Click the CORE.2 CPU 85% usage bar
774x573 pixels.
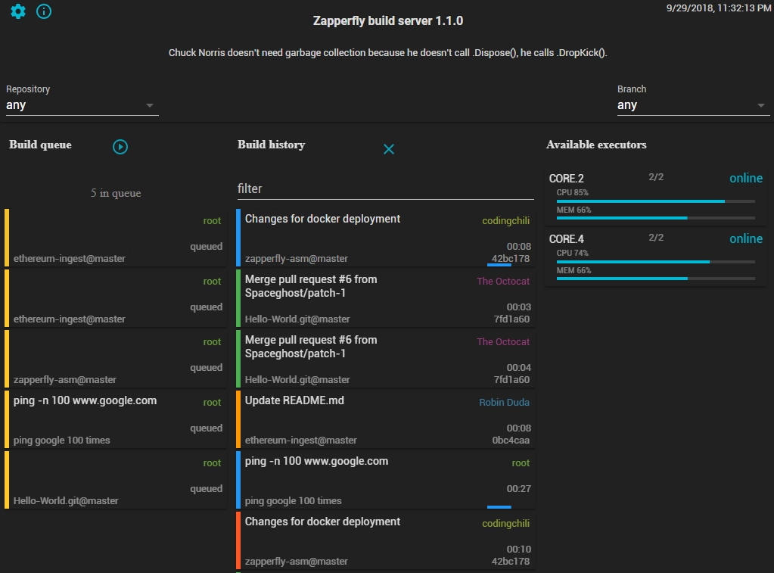(655, 201)
